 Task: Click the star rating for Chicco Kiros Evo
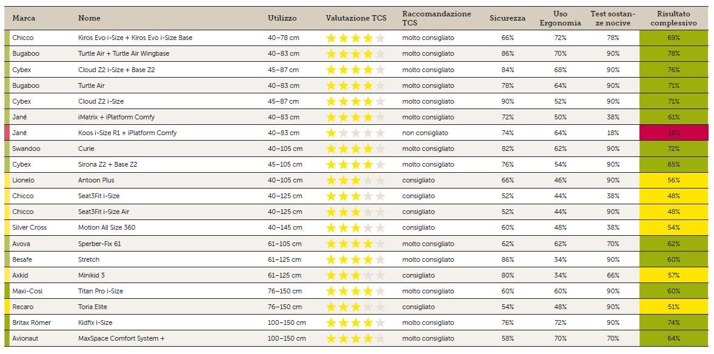point(356,38)
